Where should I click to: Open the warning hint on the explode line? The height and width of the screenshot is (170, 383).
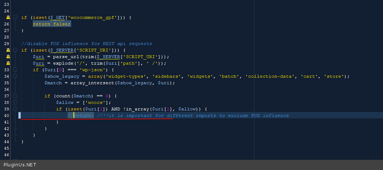point(8,63)
